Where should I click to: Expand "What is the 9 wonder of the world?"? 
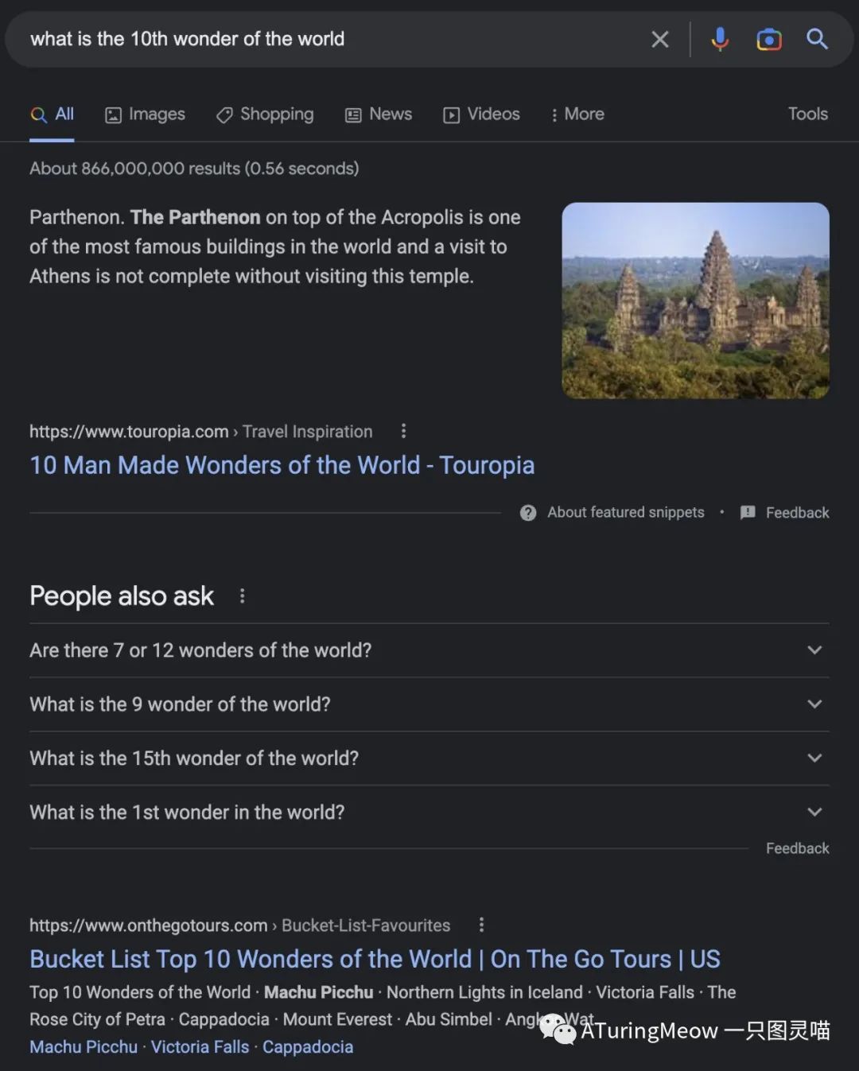[x=429, y=704]
